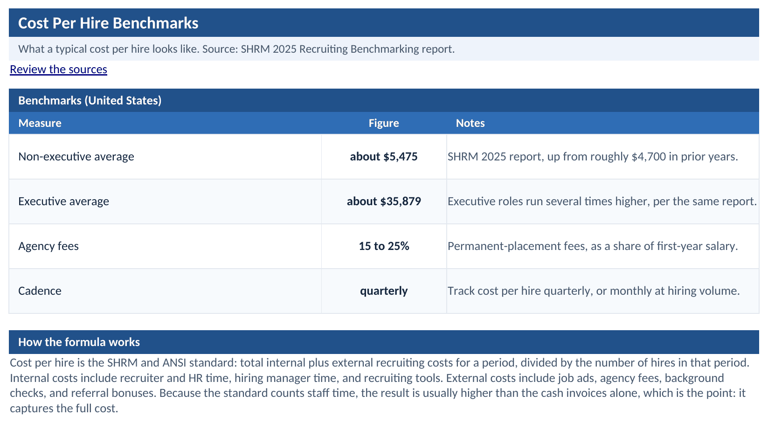Select the SHRM 2025 source subtitle text
The width and height of the screenshot is (768, 423).
(236, 49)
